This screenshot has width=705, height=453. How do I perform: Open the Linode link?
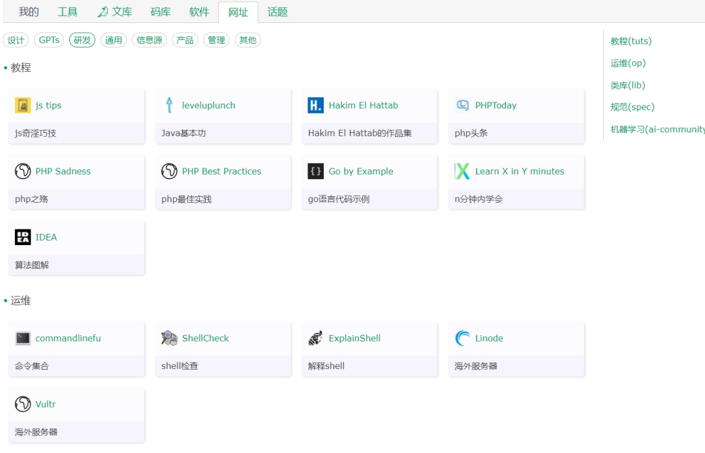(489, 338)
